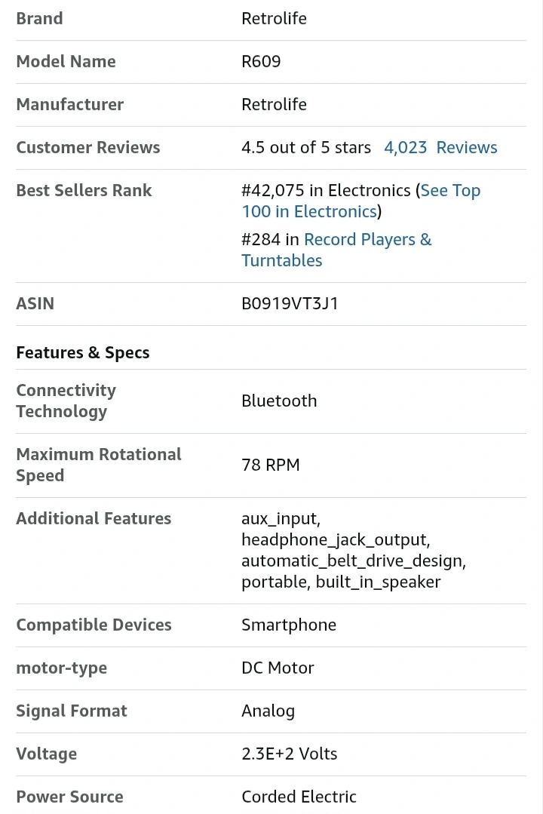This screenshot has height=814, width=543.
Task: Click the Manufacturer row value Retrolife
Action: pyautogui.click(x=274, y=104)
